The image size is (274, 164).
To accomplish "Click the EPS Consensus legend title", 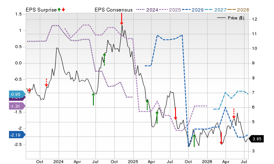I will pyautogui.click(x=113, y=10).
